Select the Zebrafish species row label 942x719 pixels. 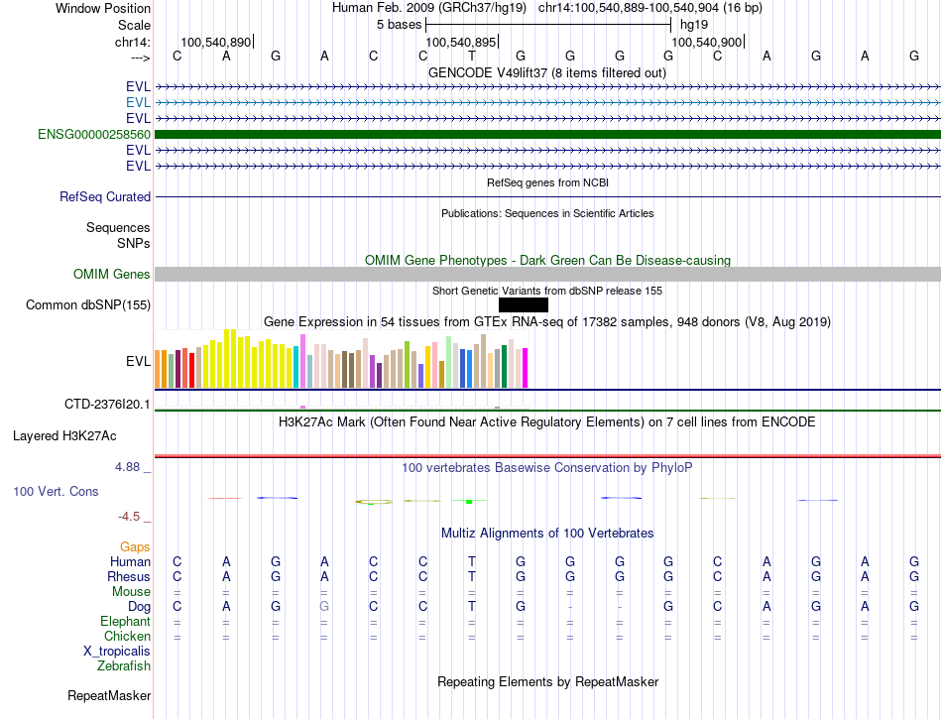124,666
